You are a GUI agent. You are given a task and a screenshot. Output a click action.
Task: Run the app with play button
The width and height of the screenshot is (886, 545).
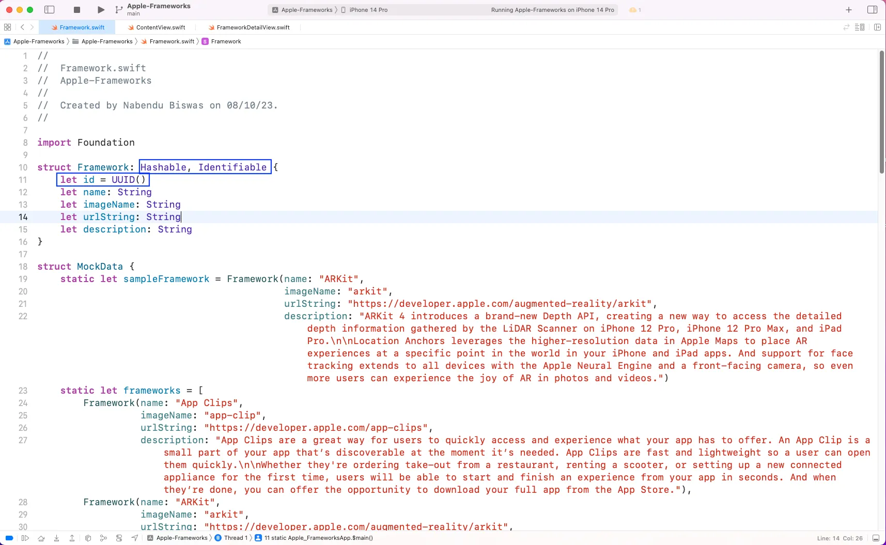point(101,10)
